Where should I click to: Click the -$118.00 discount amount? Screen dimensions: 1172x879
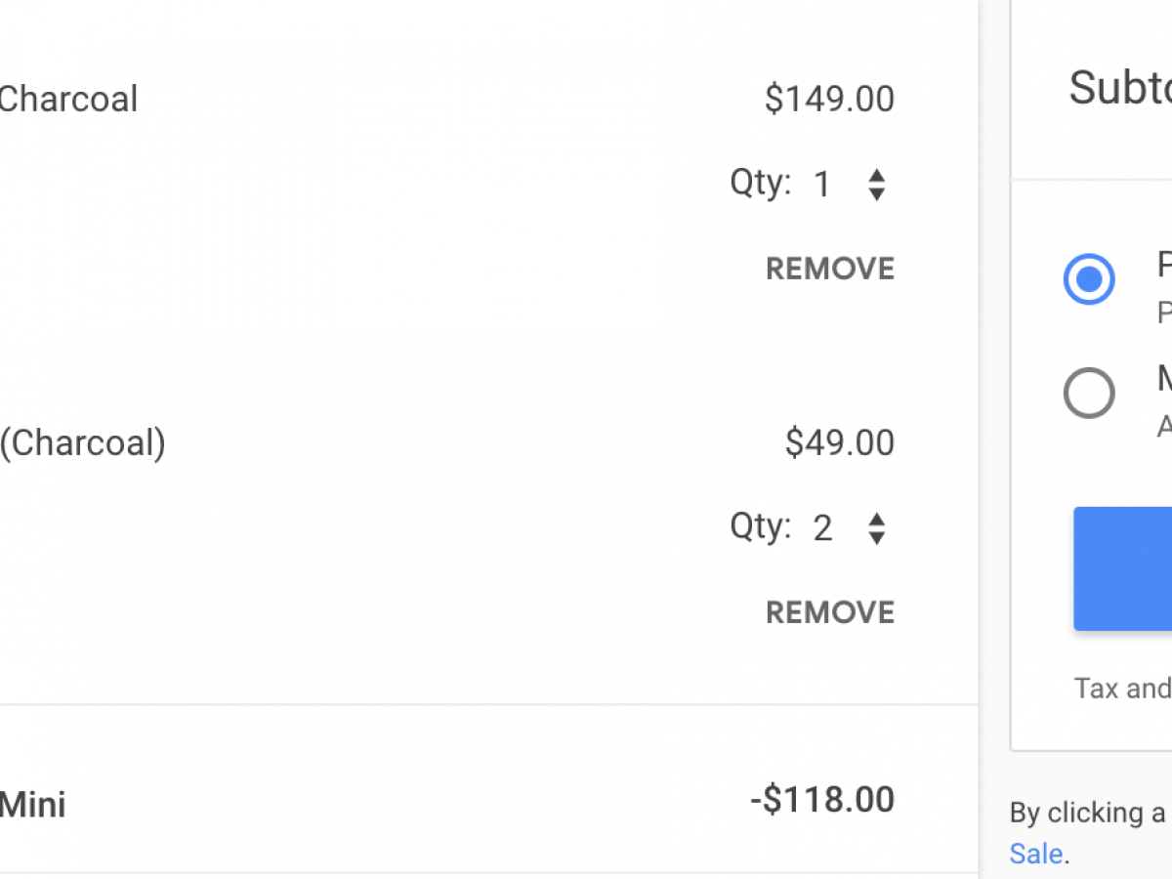(x=821, y=800)
